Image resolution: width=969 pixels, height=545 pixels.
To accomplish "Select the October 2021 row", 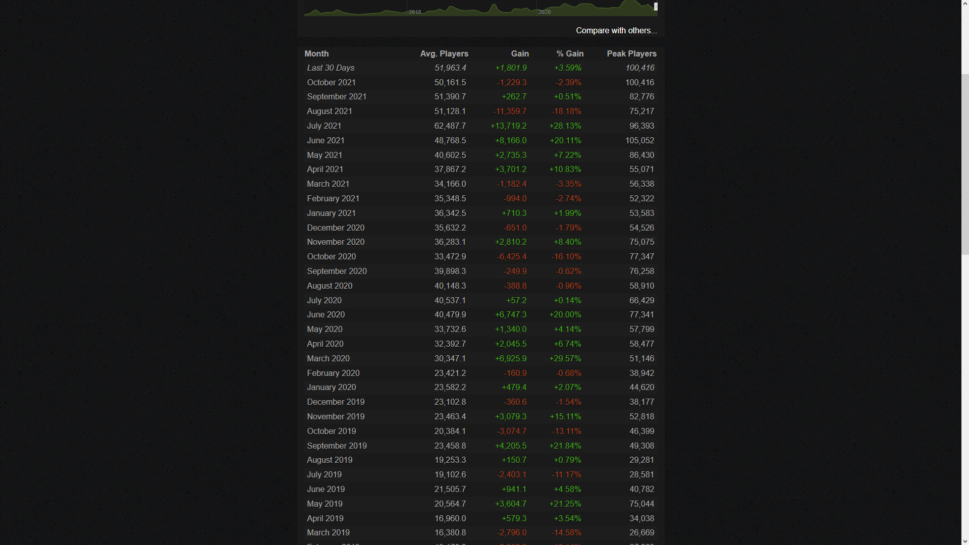I will pyautogui.click(x=480, y=83).
